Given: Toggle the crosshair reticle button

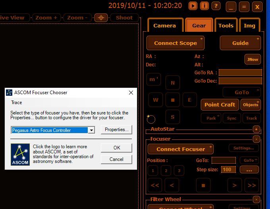Looking at the screenshot, I should (101, 17).
